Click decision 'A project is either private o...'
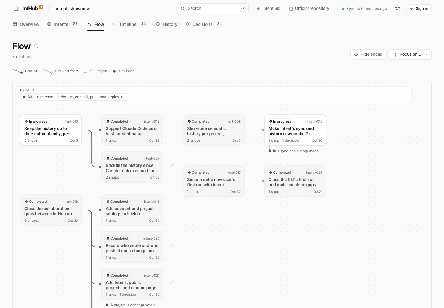Image resolution: width=444 pixels, height=308 pixels. pyautogui.click(x=132, y=305)
